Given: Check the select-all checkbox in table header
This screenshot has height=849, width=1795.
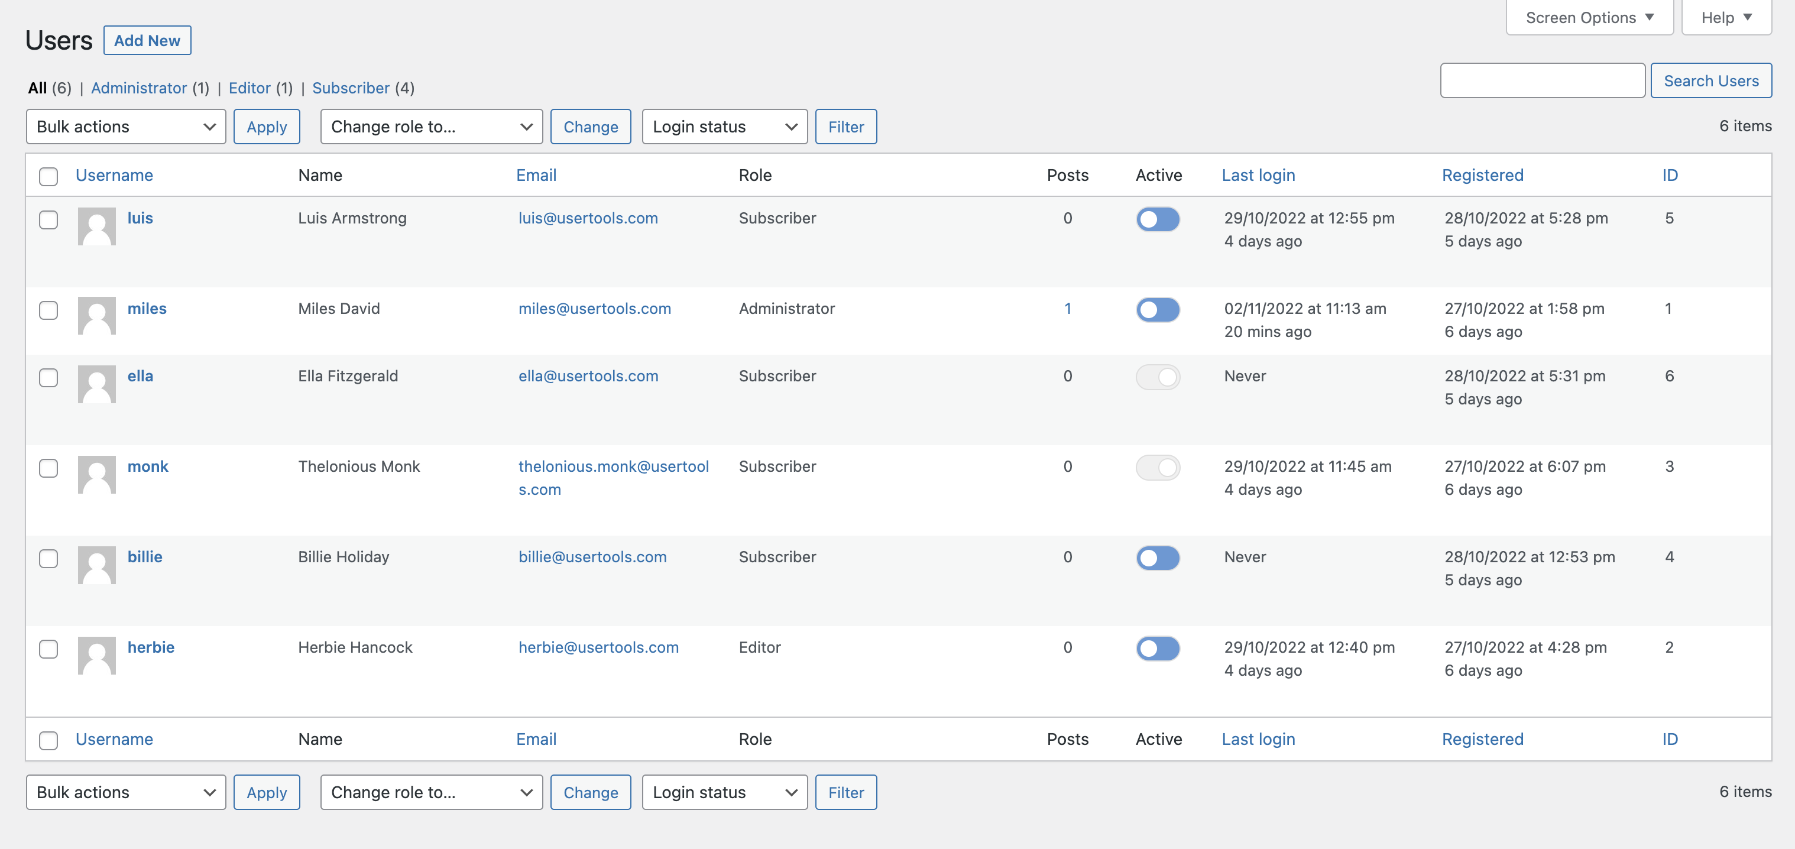Looking at the screenshot, I should point(48,176).
